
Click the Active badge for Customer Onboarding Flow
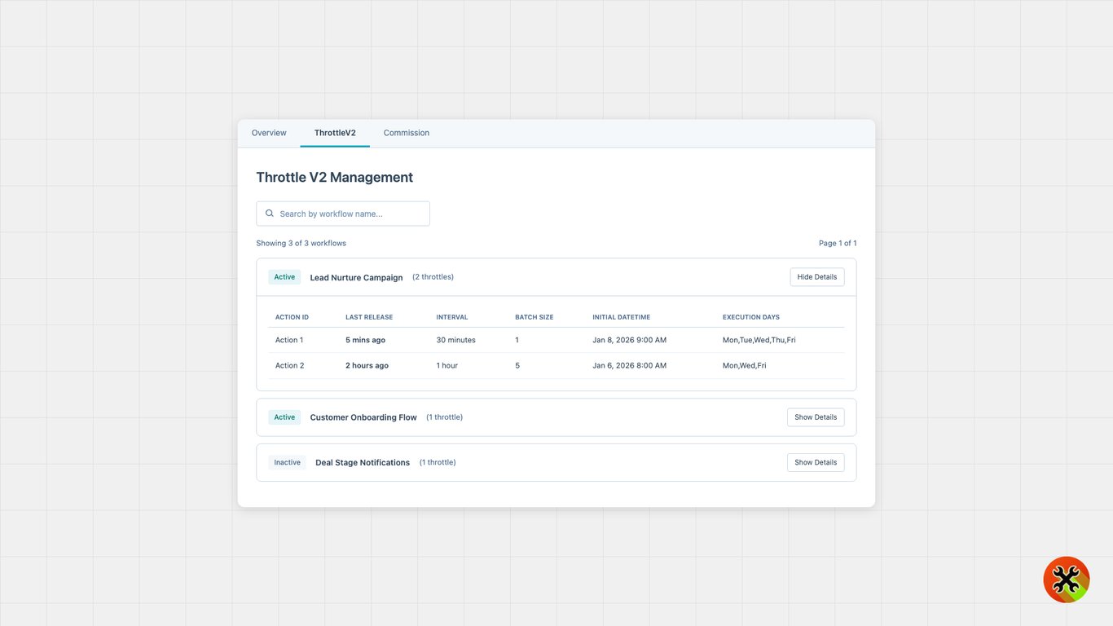[x=284, y=417]
